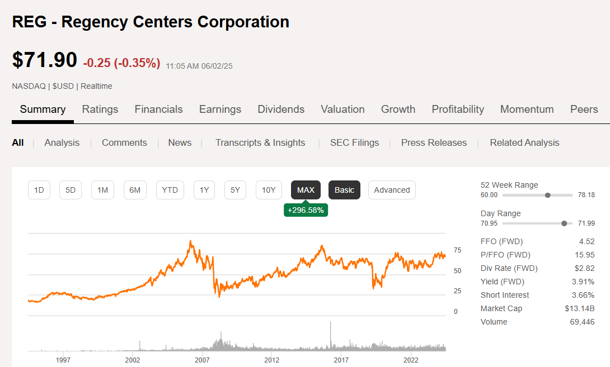The width and height of the screenshot is (610, 367).
Task: Show the 1Y chart range
Action: pyautogui.click(x=204, y=190)
